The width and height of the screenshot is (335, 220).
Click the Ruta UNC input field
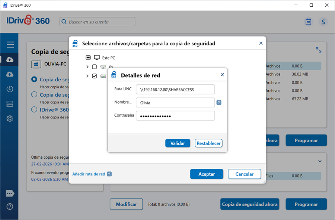coord(175,90)
